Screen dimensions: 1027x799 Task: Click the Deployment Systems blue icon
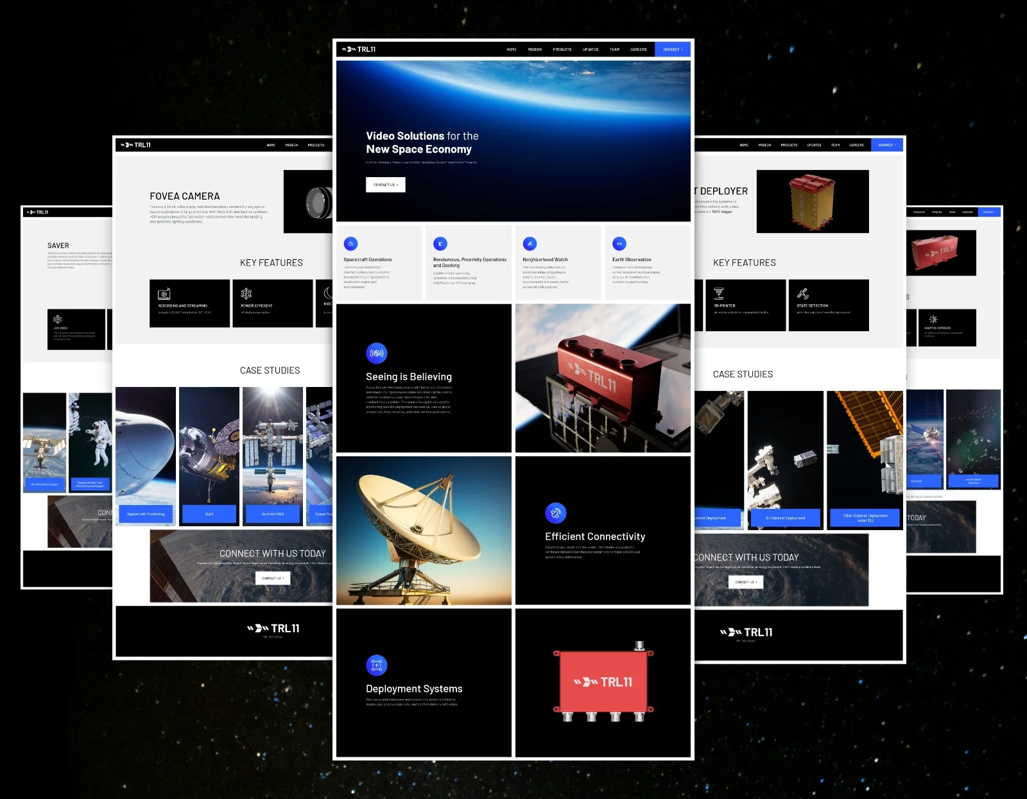click(x=377, y=665)
